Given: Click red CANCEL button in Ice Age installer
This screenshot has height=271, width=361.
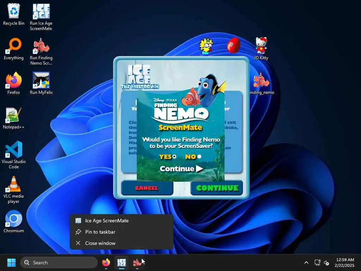Looking at the screenshot, I should click(x=147, y=188).
